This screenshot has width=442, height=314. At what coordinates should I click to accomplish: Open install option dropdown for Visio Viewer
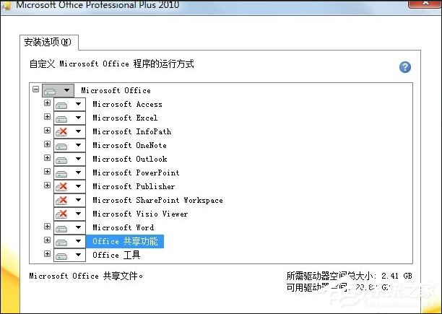click(69, 214)
